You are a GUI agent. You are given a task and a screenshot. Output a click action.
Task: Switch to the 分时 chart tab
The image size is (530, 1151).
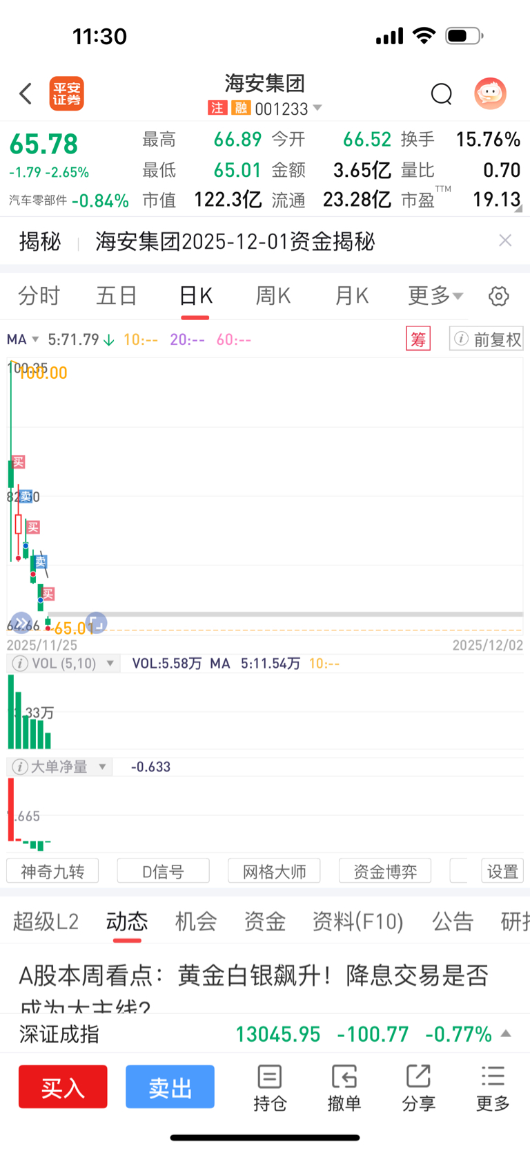click(x=39, y=296)
